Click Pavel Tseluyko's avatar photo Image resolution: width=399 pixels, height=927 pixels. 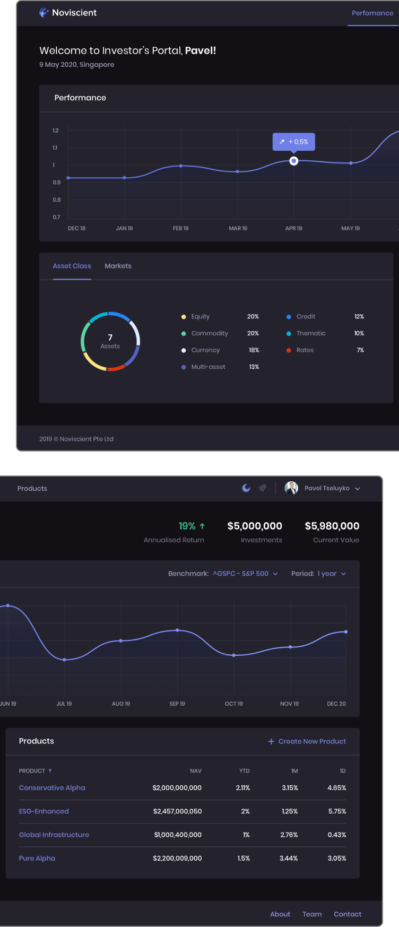291,488
